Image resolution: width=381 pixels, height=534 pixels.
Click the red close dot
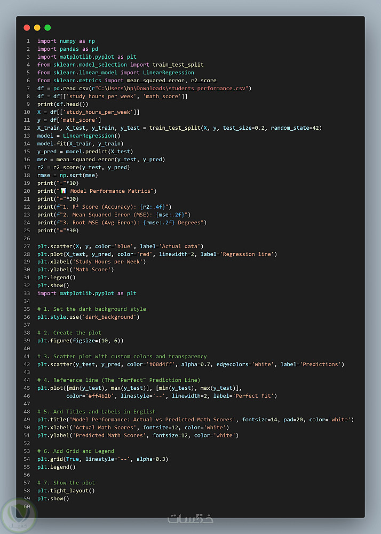[27, 27]
